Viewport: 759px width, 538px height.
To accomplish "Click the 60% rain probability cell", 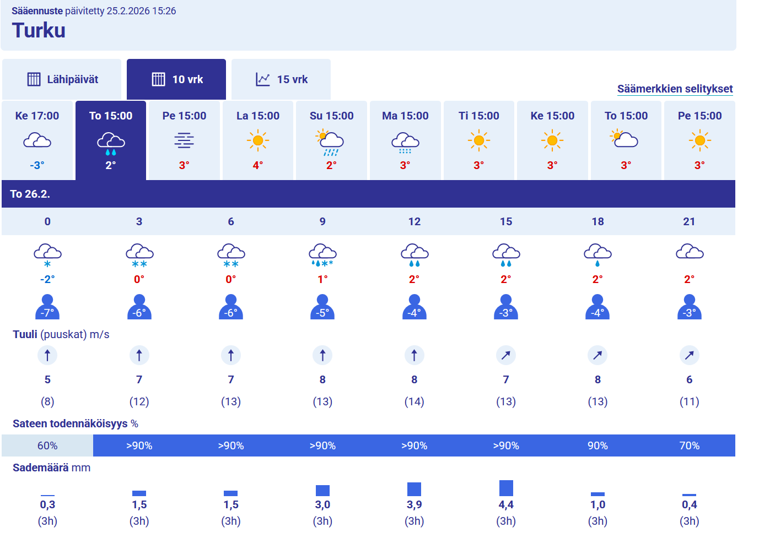I will tap(47, 445).
